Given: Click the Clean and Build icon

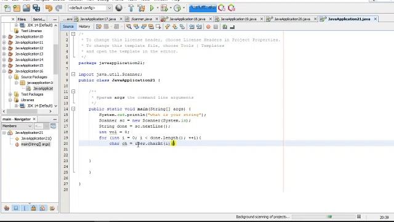Looking at the screenshot, I should (x=141, y=8).
